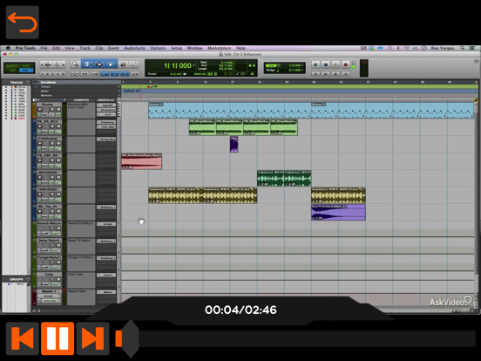Click the Flanger Return track name
The image size is (481, 361).
tap(49, 257)
